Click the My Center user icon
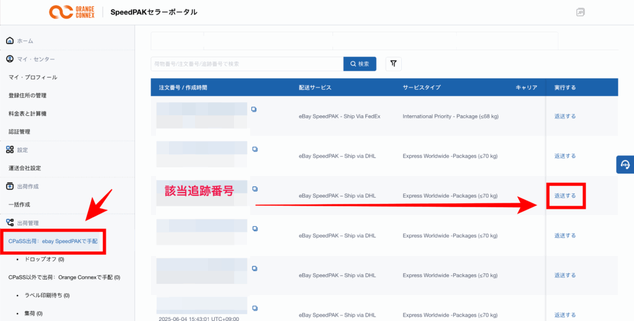The image size is (634, 321). pyautogui.click(x=10, y=59)
